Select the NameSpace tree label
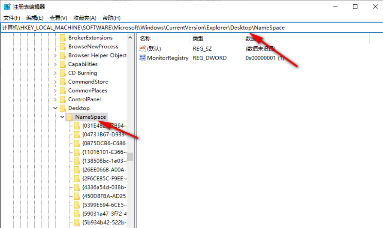 pos(90,117)
